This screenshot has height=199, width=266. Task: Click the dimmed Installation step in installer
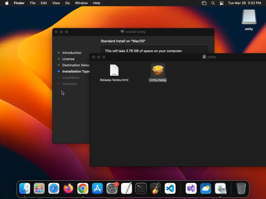click(x=71, y=78)
